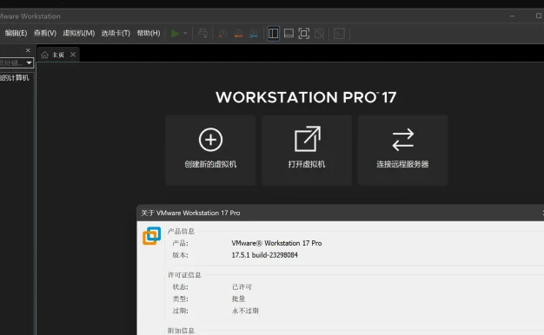Click the 产品信息 section label
Viewport: 544px width, 335px height.
181,232
